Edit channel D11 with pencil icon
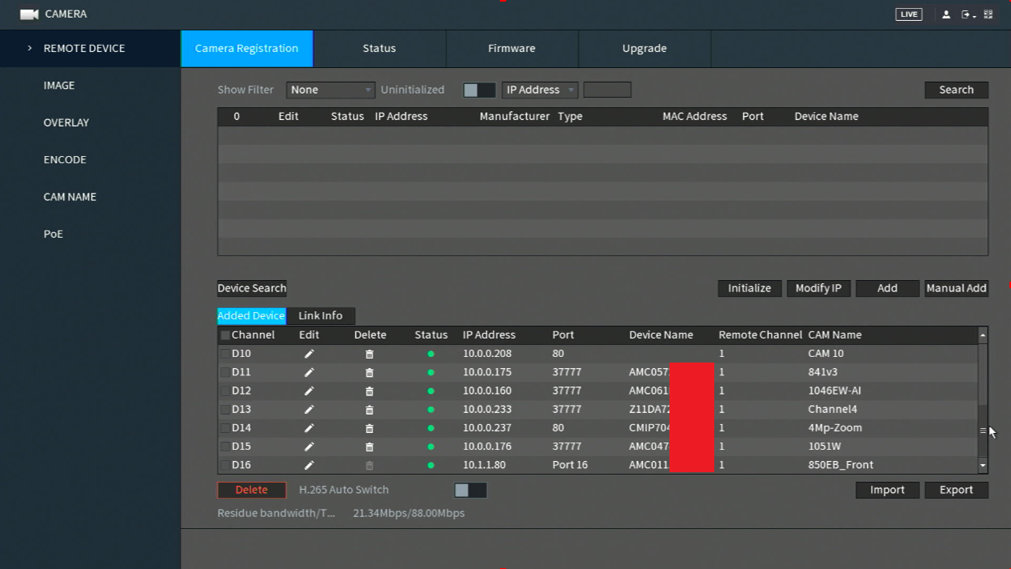Screen dimensions: 1011x569 click(309, 372)
